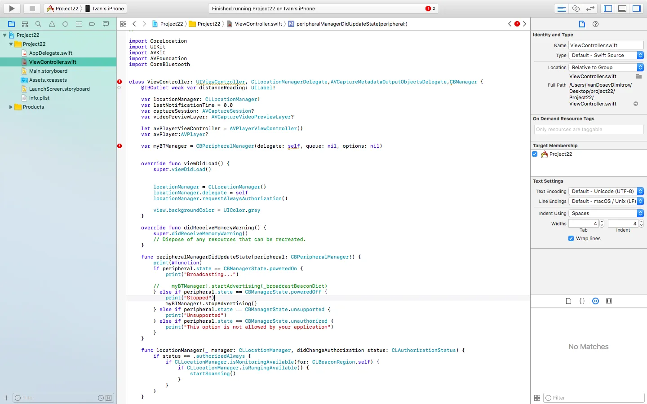Increase the Tab width stepper

pos(602,221)
